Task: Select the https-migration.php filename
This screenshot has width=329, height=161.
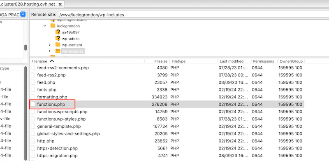Action: pos(57,156)
